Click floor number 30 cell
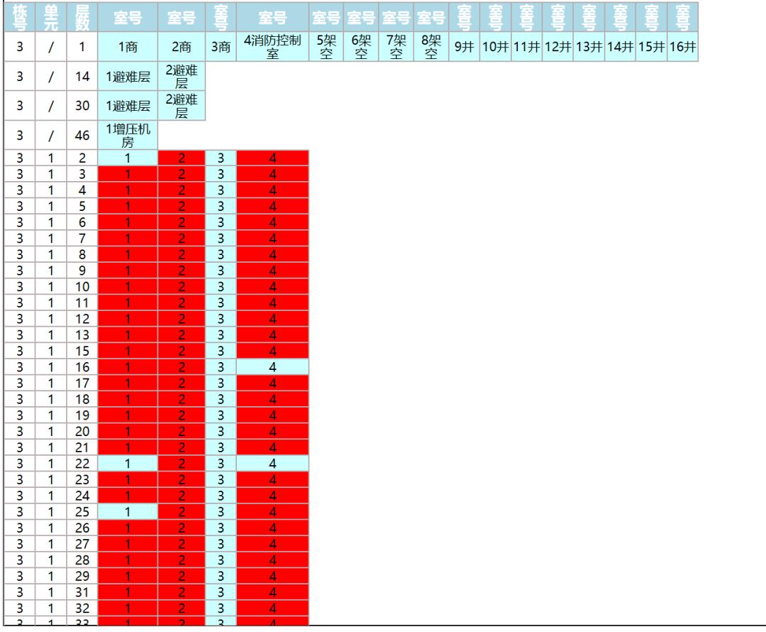Screen dimensions: 766x632 [82, 106]
